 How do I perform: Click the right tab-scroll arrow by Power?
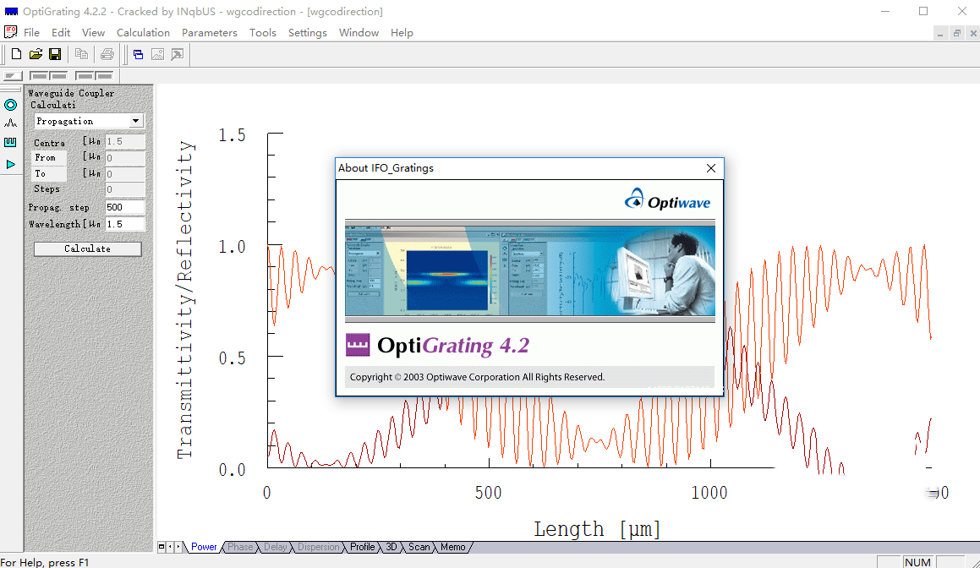pos(178,547)
